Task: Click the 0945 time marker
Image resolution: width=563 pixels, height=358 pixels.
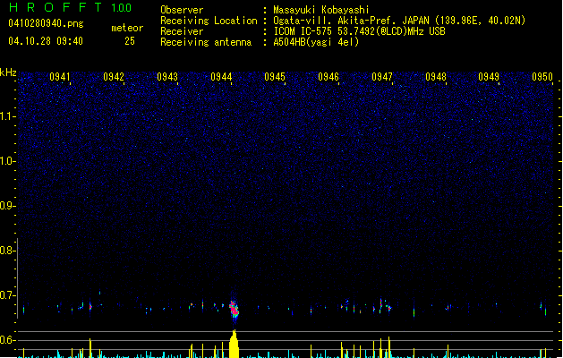Action: point(275,77)
